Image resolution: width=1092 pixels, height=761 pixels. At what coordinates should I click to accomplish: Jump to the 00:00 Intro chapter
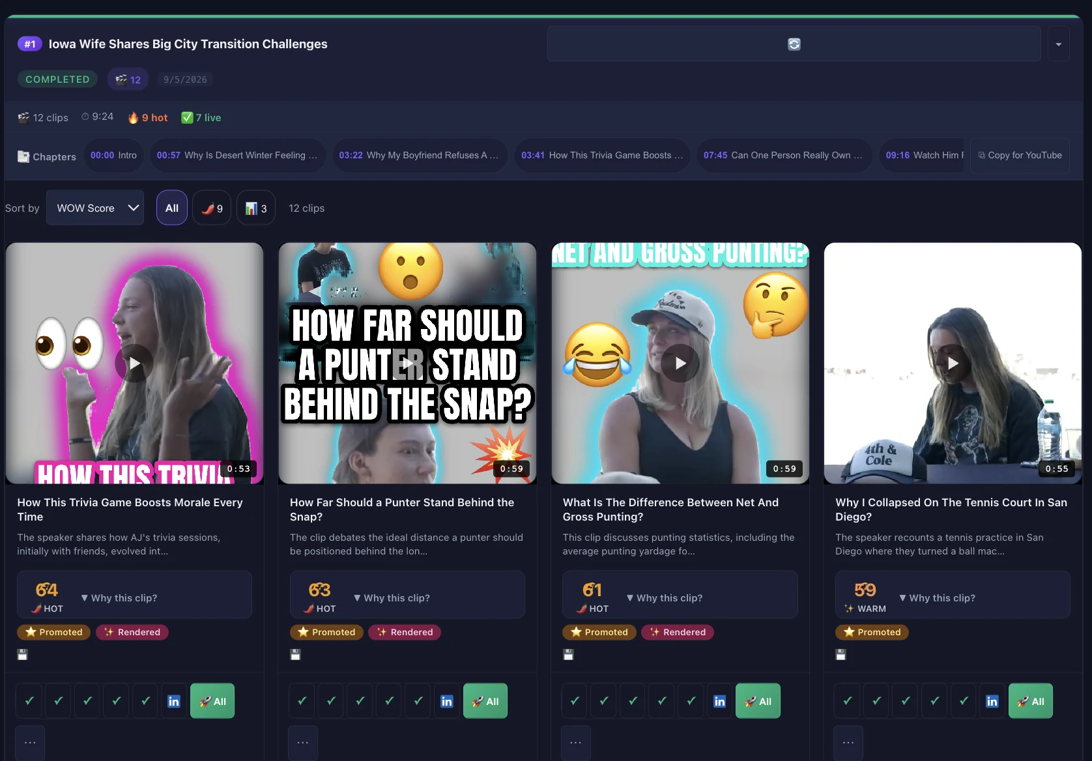click(113, 155)
